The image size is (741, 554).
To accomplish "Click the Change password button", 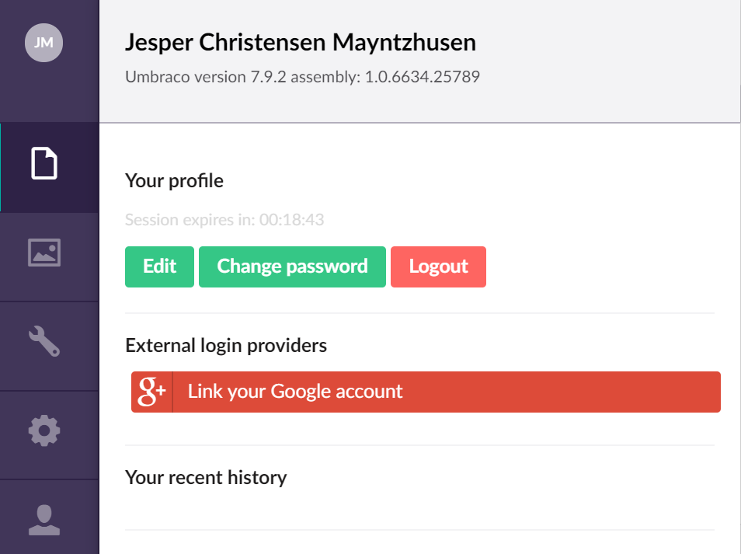I will tap(292, 267).
